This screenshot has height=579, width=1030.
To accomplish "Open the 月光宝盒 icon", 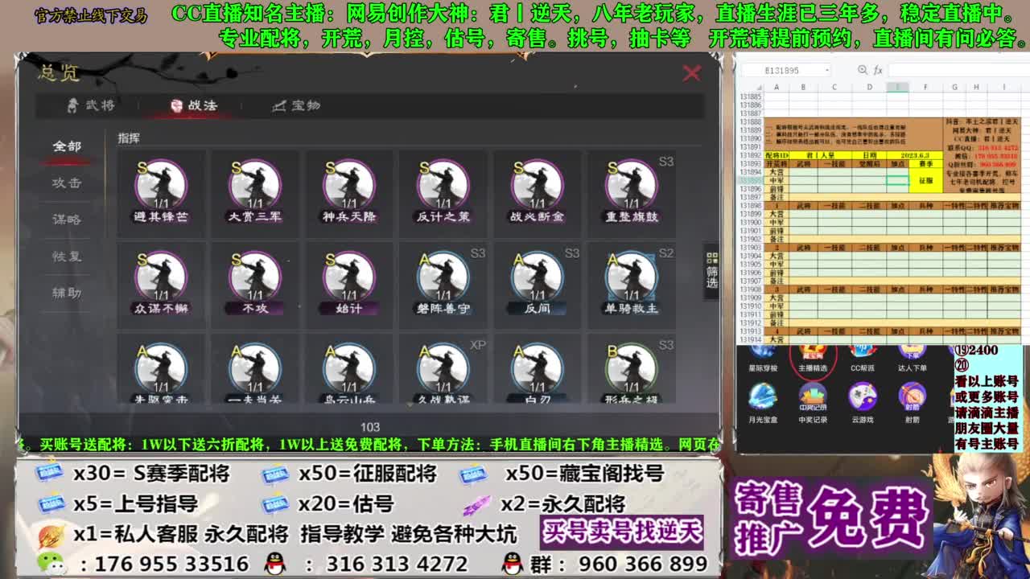I will click(762, 404).
